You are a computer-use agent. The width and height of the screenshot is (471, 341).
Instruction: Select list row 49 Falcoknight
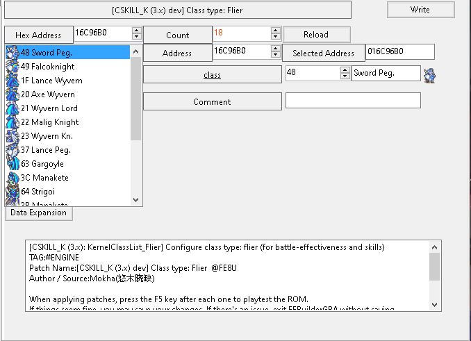[67, 67]
